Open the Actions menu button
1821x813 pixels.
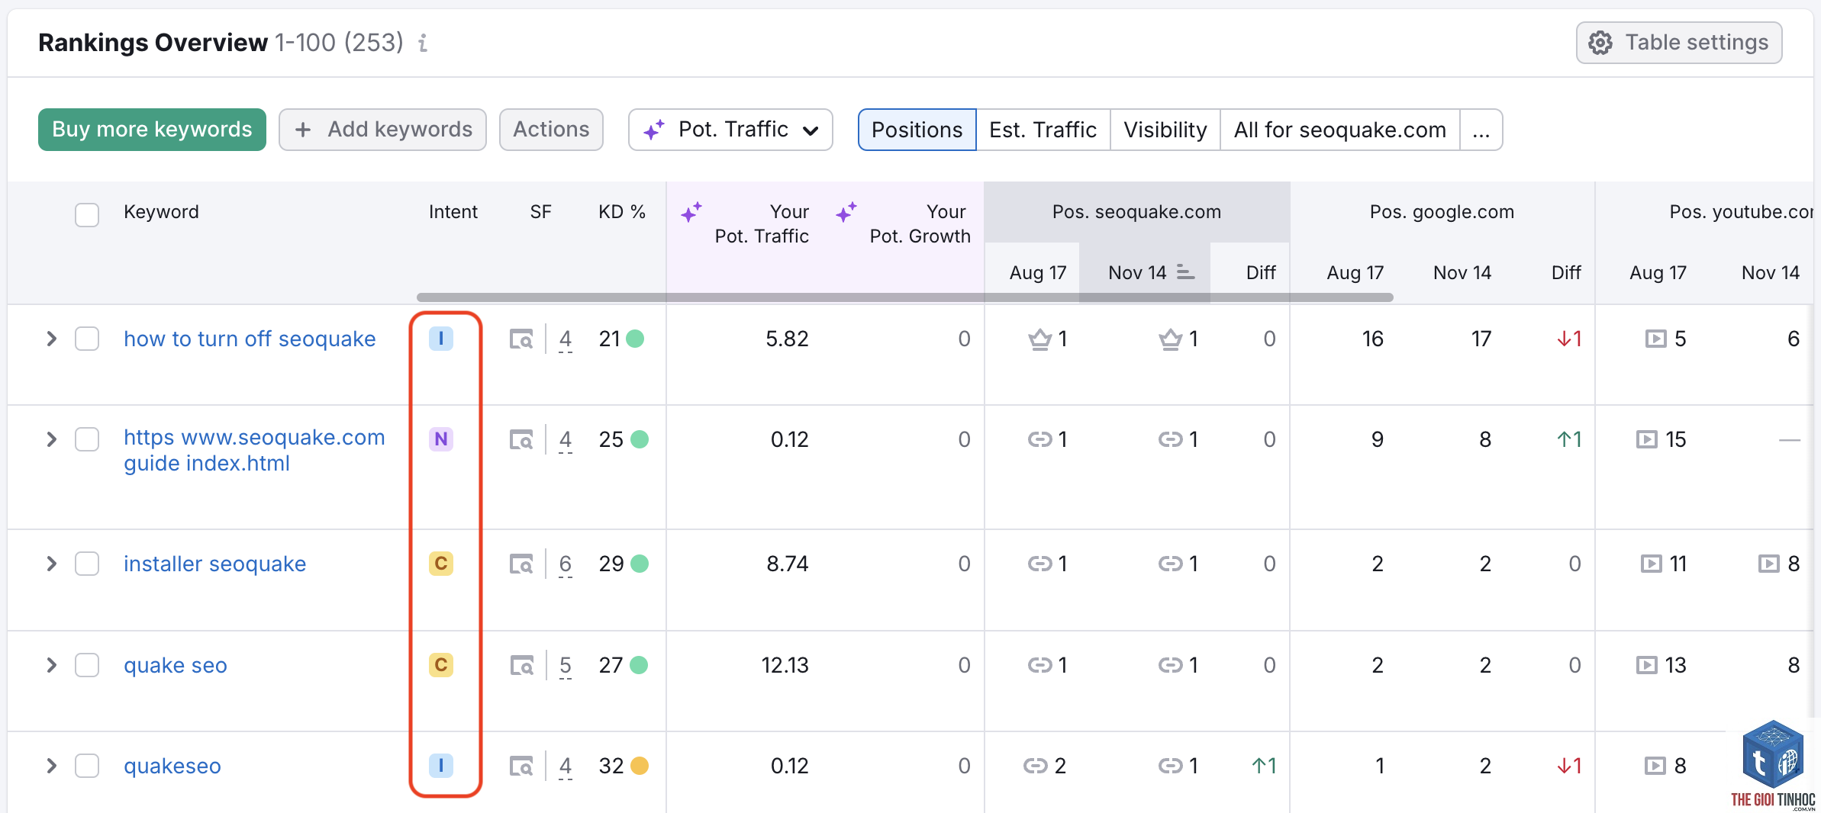coord(551,130)
